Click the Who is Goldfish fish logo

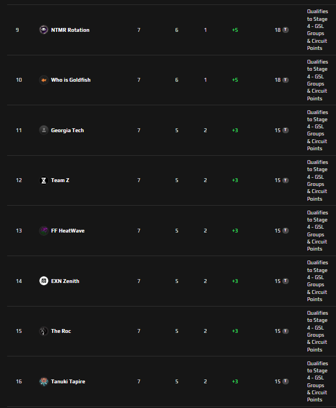pos(44,80)
